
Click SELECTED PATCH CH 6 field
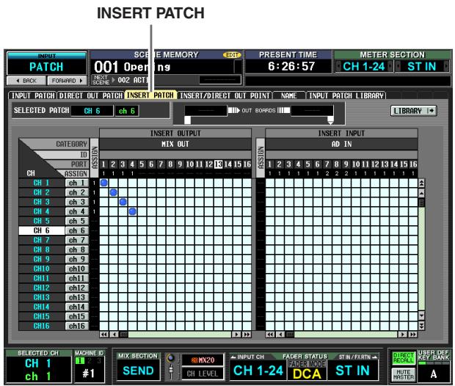click(x=92, y=111)
